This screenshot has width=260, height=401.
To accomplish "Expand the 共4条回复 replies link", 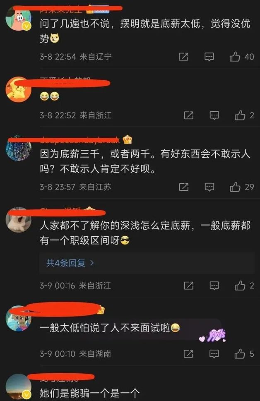I will tap(70, 263).
